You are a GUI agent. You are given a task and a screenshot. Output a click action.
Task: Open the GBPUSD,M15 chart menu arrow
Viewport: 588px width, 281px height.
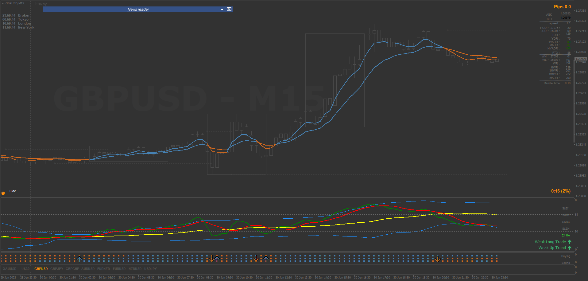coord(3,3)
